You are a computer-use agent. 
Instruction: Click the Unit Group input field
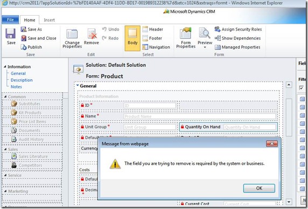(x=150, y=127)
